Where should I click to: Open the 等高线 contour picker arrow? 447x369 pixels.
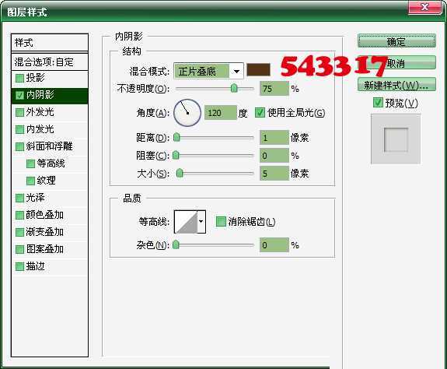(x=201, y=221)
